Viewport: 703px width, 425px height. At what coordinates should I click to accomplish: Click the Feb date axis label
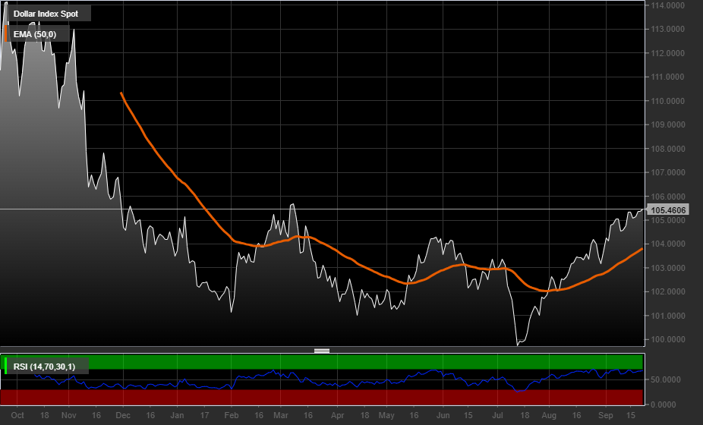(232, 415)
